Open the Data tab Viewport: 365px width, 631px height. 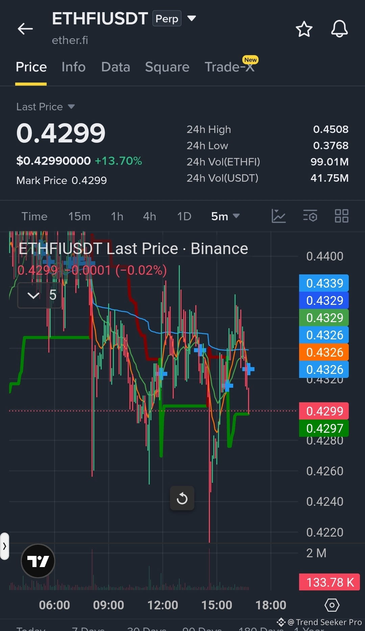tap(116, 67)
